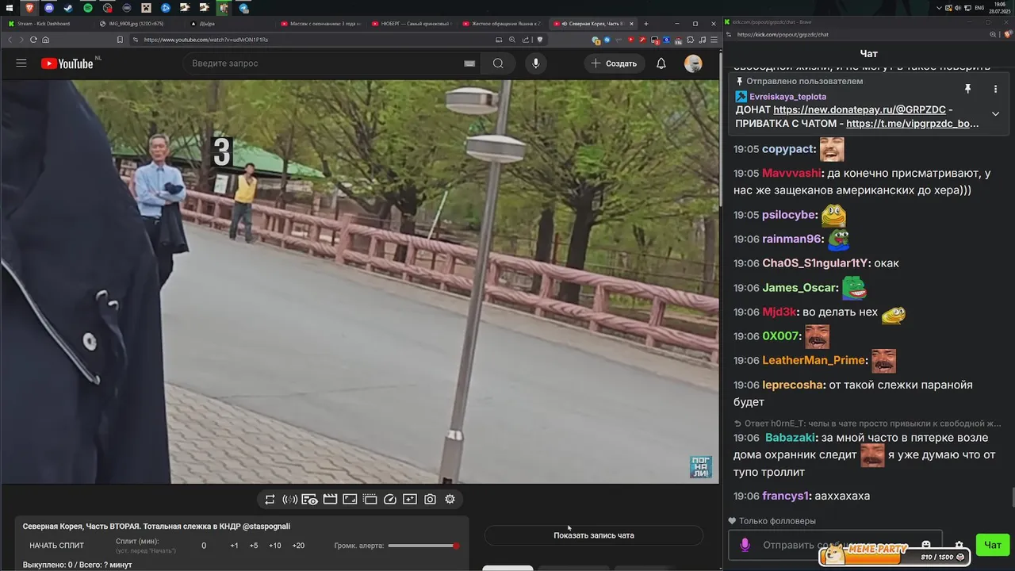Open Brave browser icon in taskbar
The width and height of the screenshot is (1015, 571).
(29, 8)
